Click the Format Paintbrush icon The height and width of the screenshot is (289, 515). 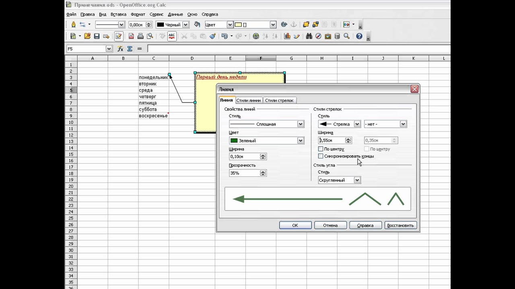[x=212, y=36]
